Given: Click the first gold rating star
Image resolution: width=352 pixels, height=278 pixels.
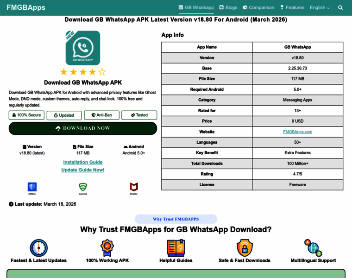Looking at the screenshot, I should tap(64, 72).
